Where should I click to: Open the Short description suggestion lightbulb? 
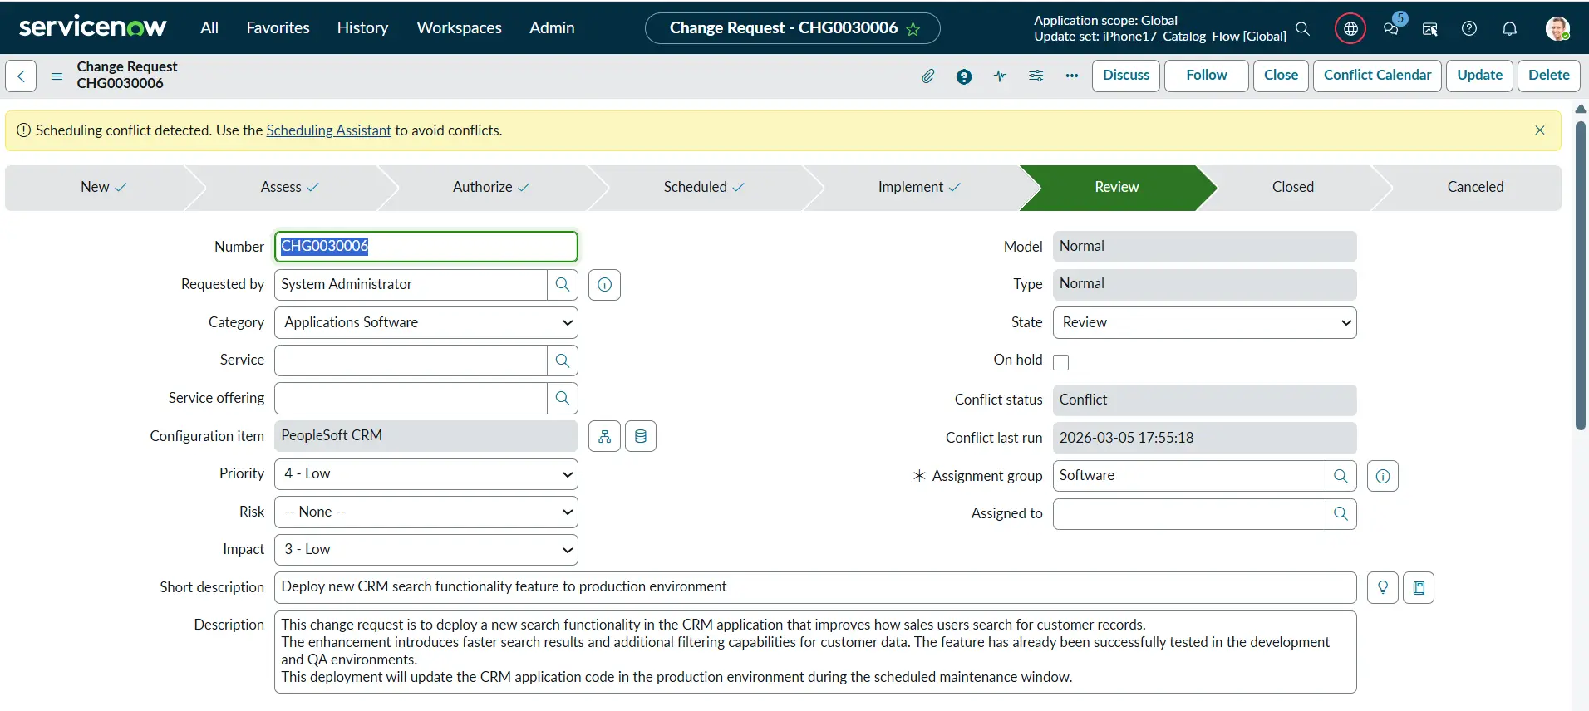[1382, 587]
